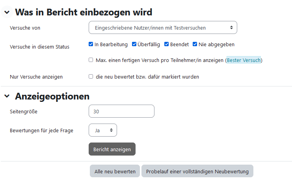292x182 pixels.
Task: Start 'Probelauf einer vollständigen Neubewertung'
Action: click(197, 171)
